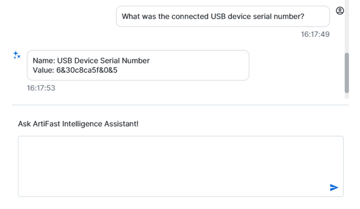The width and height of the screenshot is (360, 209).
Task: Select the assistant response message bubble
Action: [138, 65]
